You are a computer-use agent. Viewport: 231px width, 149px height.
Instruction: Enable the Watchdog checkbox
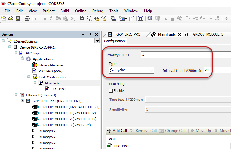tap(111, 91)
